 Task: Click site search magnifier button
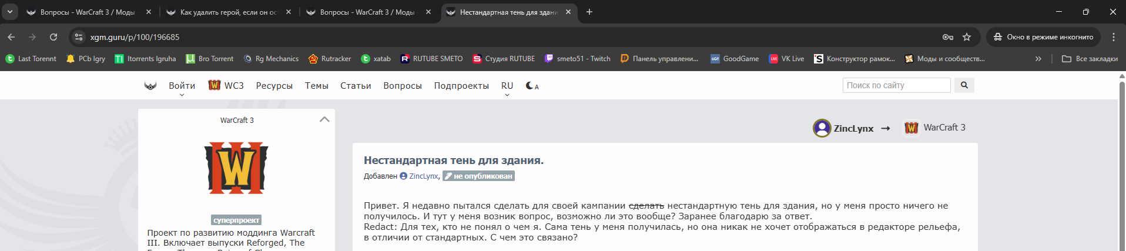pyautogui.click(x=964, y=85)
